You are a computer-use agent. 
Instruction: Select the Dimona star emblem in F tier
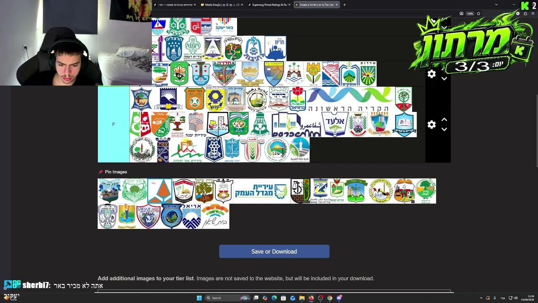(214, 149)
